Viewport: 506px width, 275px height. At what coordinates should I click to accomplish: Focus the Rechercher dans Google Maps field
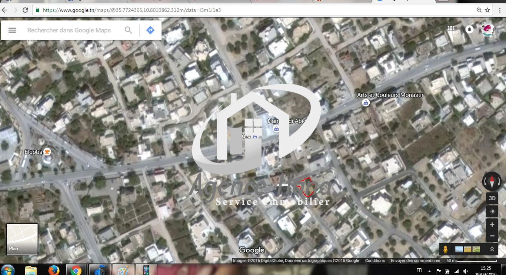69,30
